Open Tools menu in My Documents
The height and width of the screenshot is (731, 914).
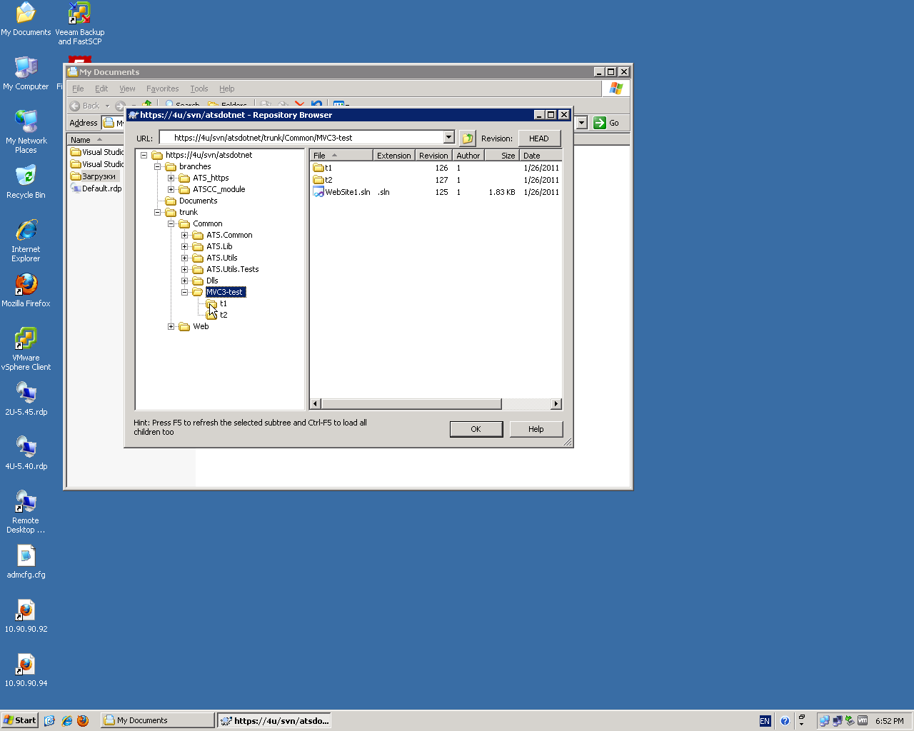pos(199,89)
